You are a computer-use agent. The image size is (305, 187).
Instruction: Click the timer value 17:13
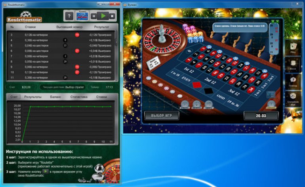coord(109,87)
